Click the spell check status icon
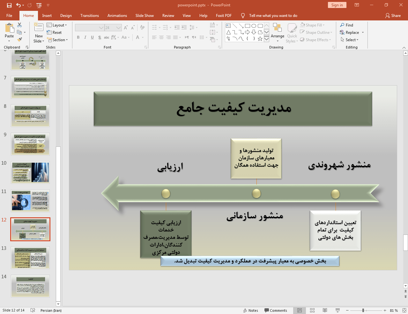 pos(33,310)
